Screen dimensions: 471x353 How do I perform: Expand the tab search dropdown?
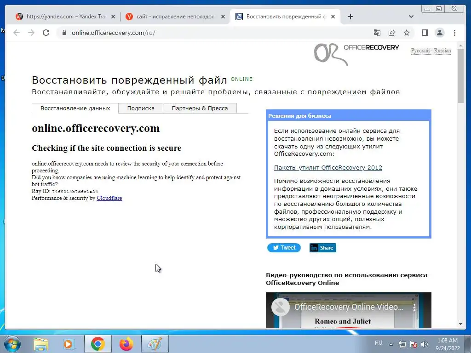pyautogui.click(x=411, y=17)
